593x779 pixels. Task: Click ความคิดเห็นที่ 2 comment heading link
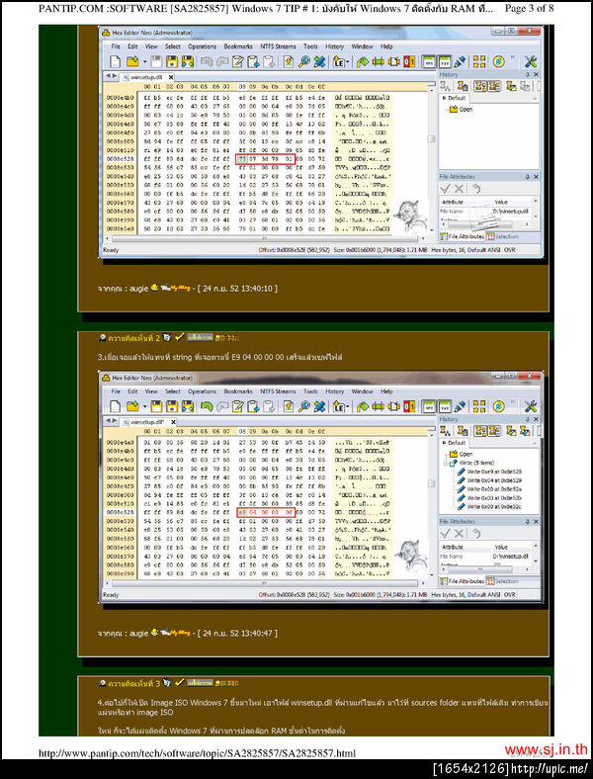pos(133,338)
